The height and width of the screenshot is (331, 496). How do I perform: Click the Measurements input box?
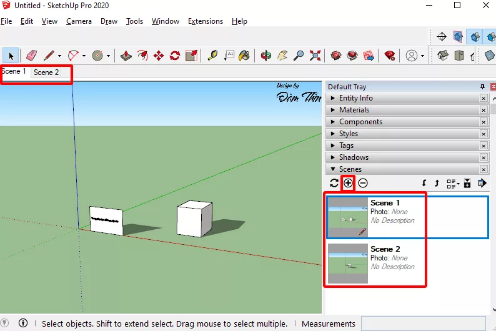point(424,324)
